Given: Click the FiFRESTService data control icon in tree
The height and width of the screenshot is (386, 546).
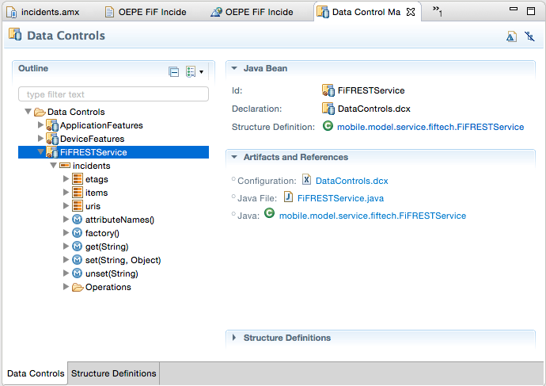Looking at the screenshot, I should coord(52,152).
